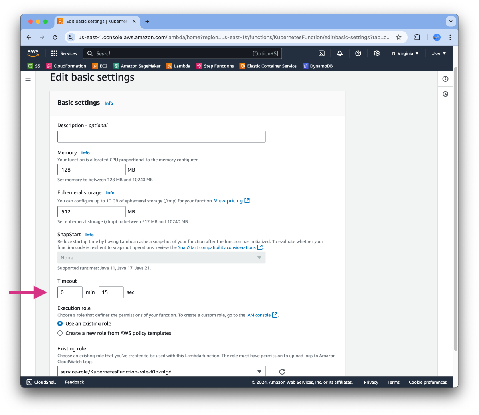Open the DynamoDB shortcut
The width and height of the screenshot is (479, 415).
coord(317,66)
